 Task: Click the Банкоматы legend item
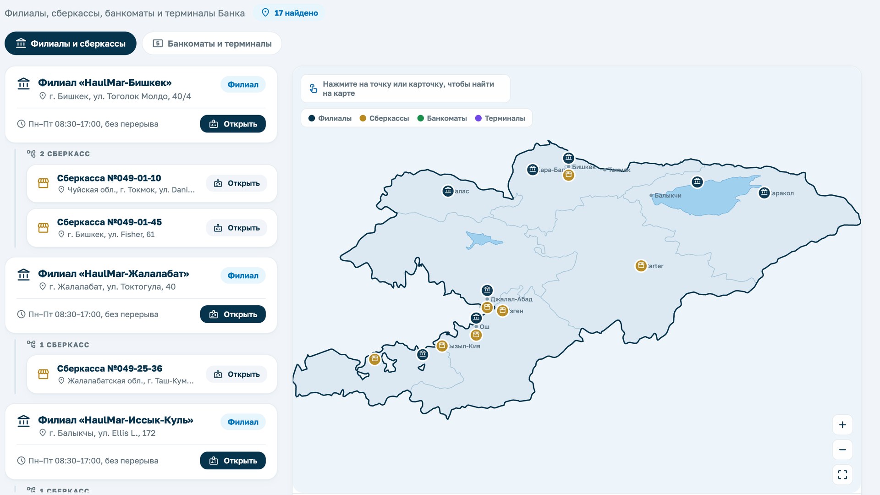(442, 118)
